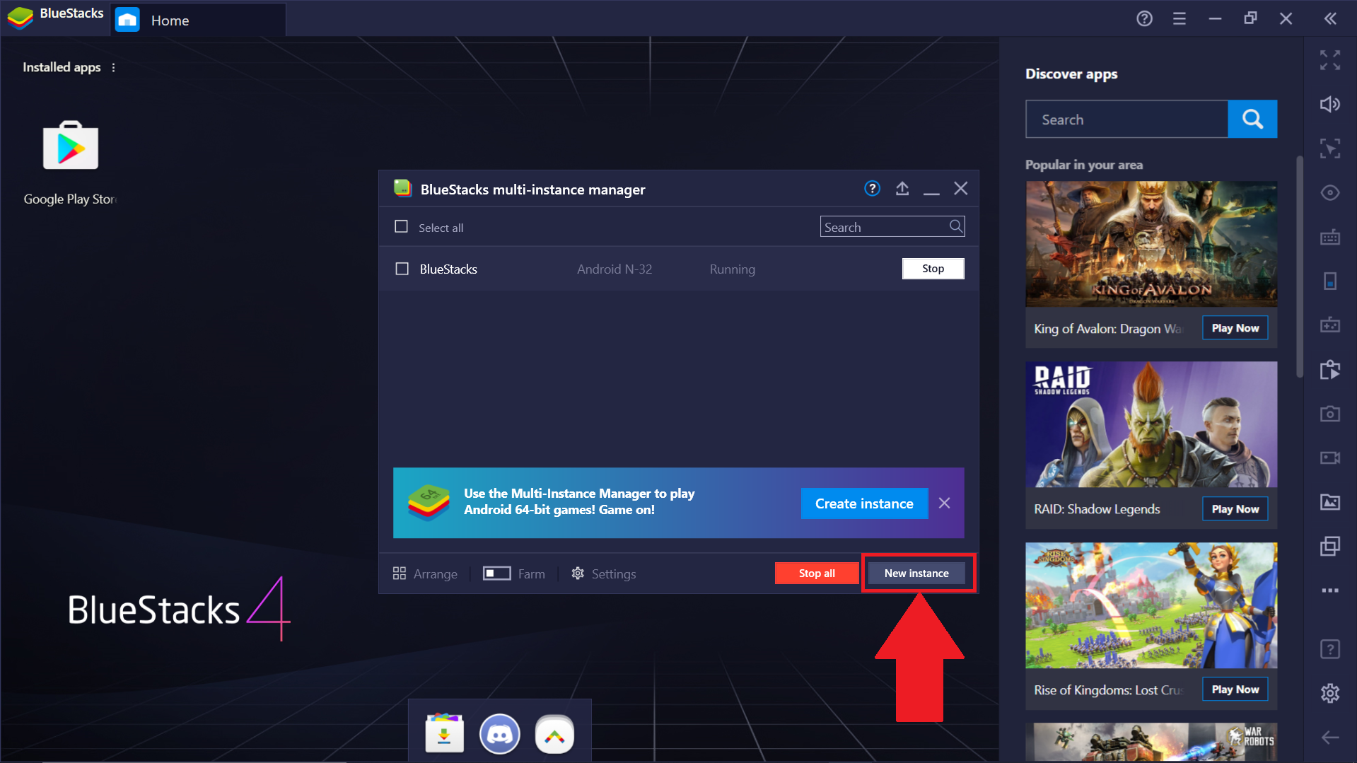
Task: Open the Google Play Store app
Action: [x=70, y=146]
